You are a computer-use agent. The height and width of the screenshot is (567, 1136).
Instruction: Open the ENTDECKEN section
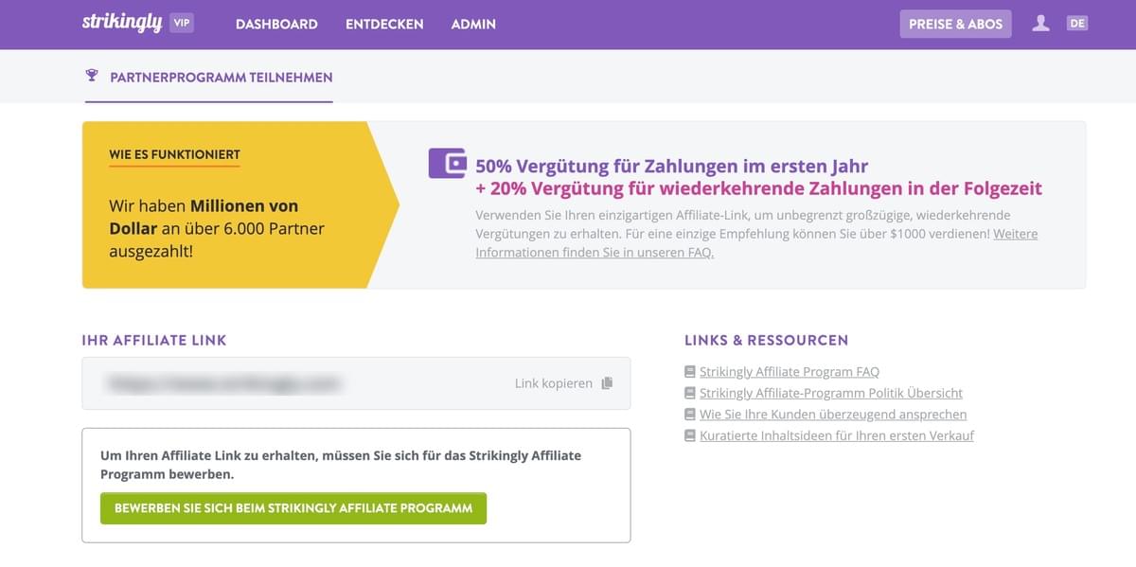tap(384, 25)
